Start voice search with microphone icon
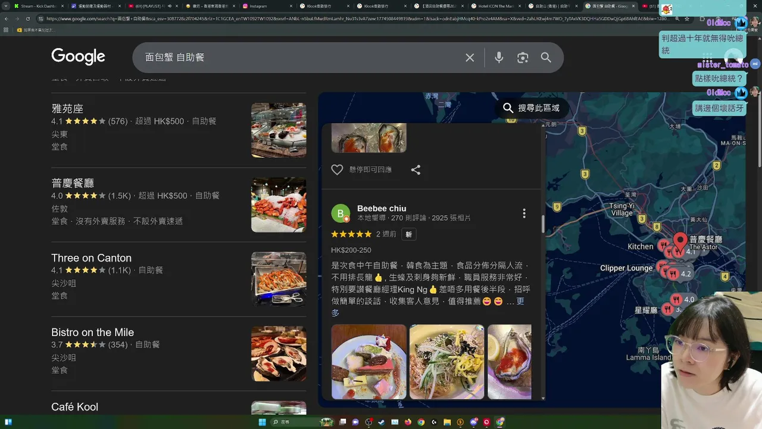 click(499, 57)
